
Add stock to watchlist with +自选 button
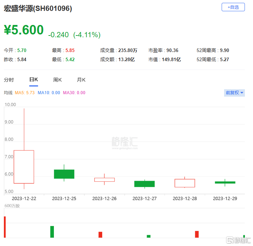tap(233, 7)
